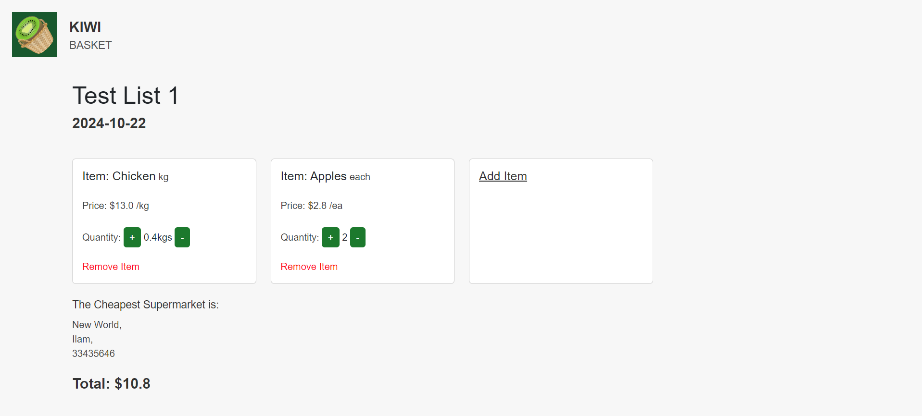Decrease Apples quantity with minus button
Image resolution: width=922 pixels, height=416 pixels.
[358, 237]
